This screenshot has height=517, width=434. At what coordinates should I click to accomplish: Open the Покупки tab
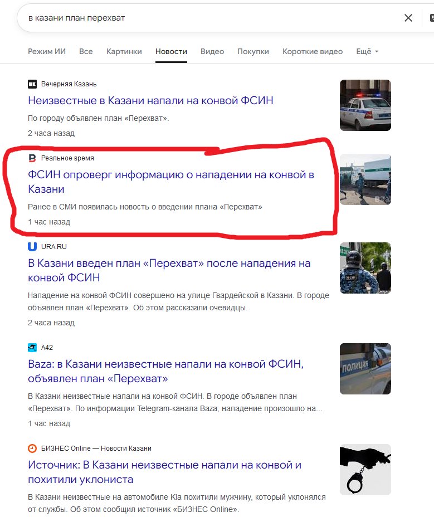(x=253, y=51)
